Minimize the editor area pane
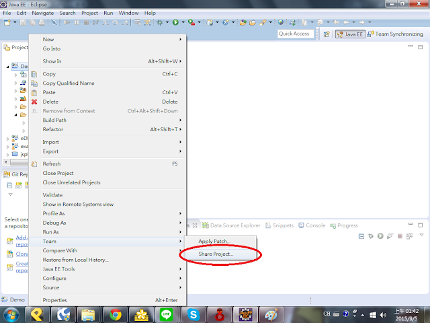The image size is (430, 323). pos(411,46)
